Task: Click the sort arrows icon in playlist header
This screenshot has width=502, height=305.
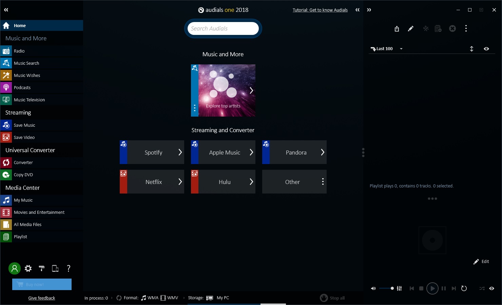Action: (471, 49)
